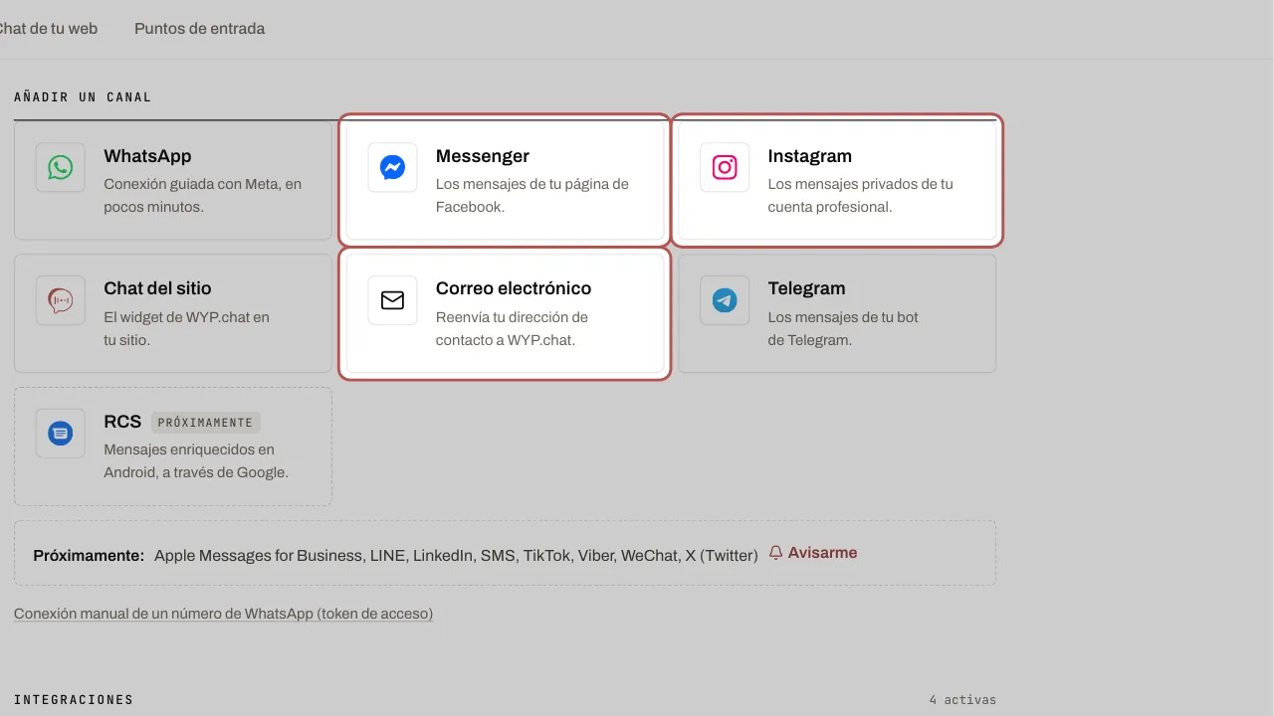The image size is (1274, 716).
Task: Click the PRÓXIMAMENTE badge beside RCS
Action: (x=206, y=423)
